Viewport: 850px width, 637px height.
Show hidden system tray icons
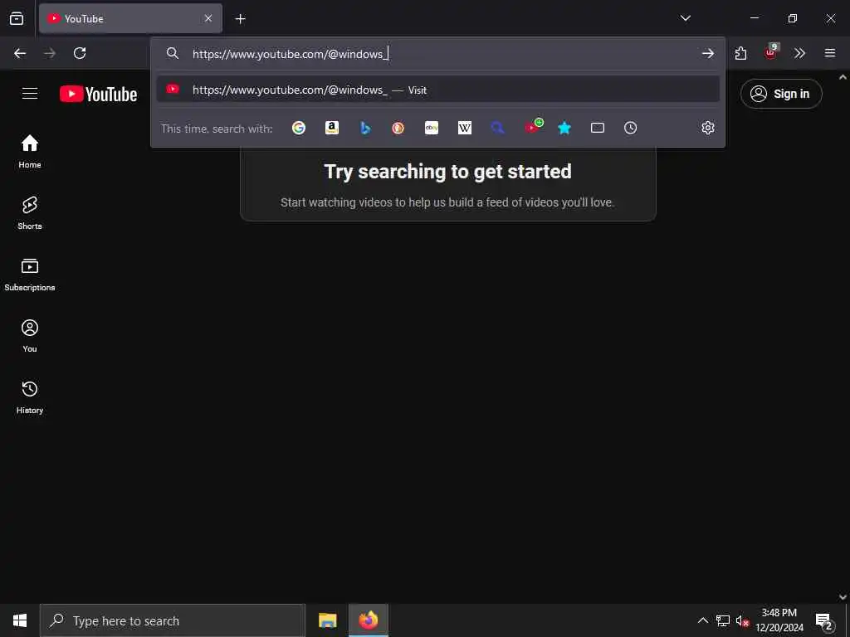702,620
